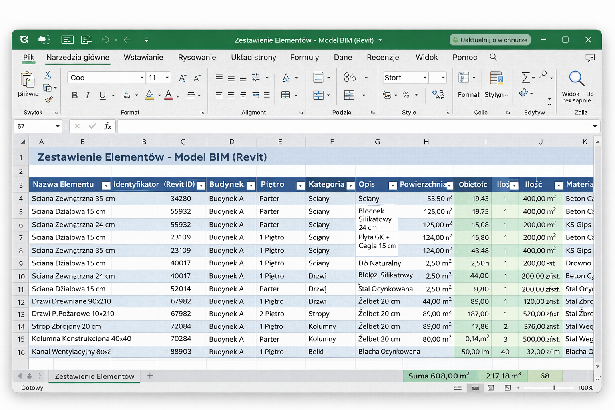The image size is (615, 410).
Task: Toggle underline formatting
Action: [102, 95]
